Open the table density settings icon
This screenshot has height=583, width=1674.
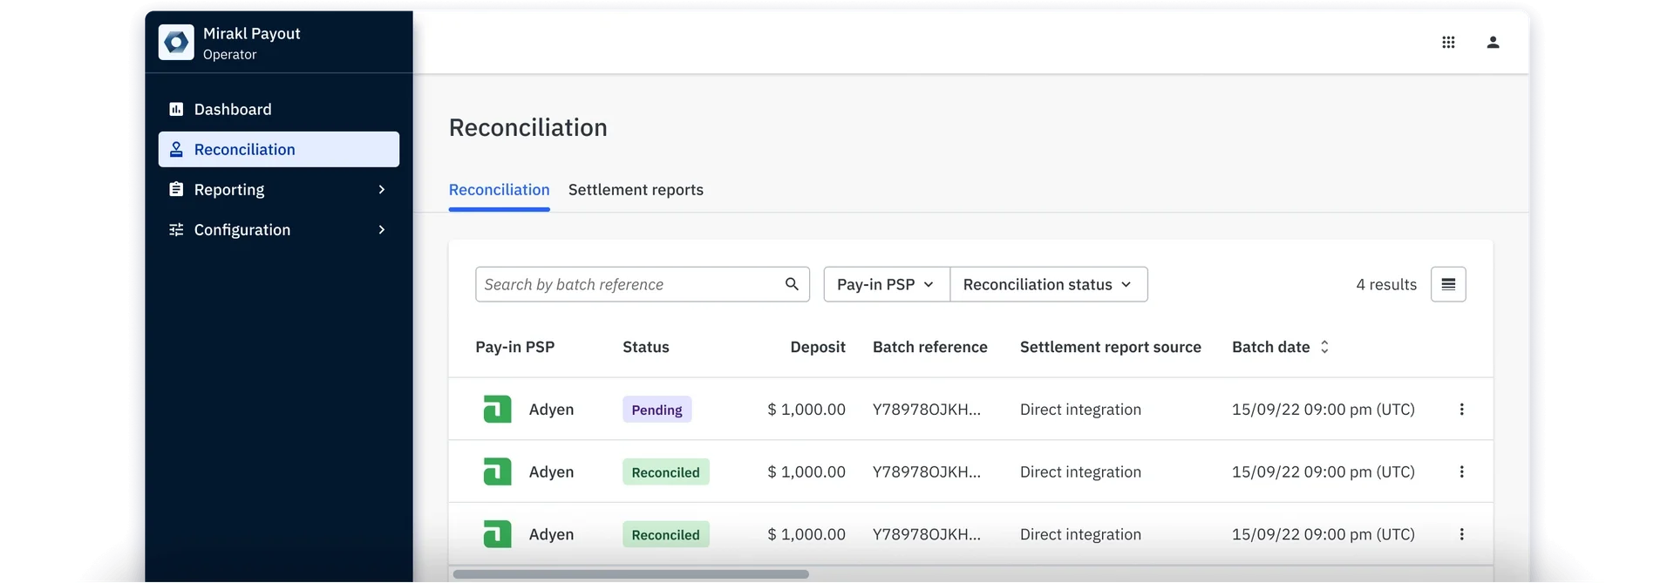(1448, 284)
